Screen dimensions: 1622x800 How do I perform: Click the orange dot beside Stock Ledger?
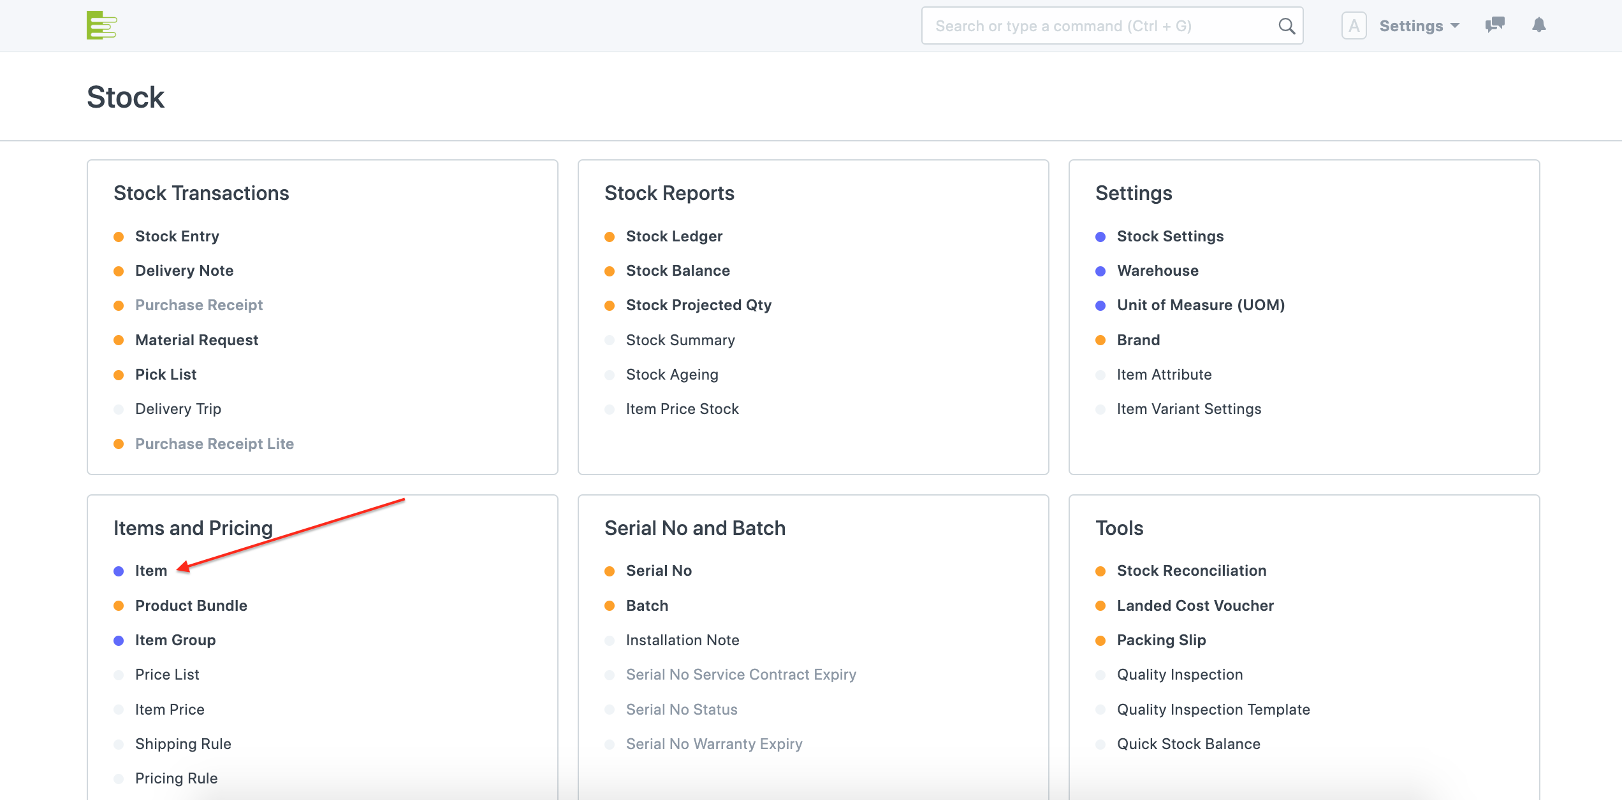pos(610,237)
